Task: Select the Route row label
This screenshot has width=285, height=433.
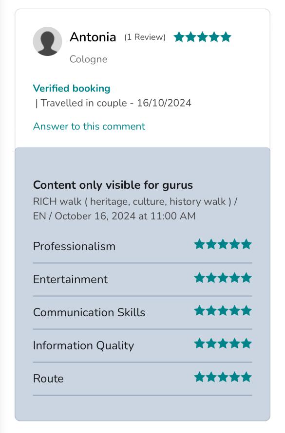Action: 48,379
